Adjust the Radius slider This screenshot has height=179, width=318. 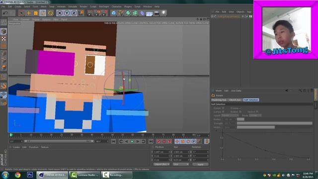(x=275, y=119)
